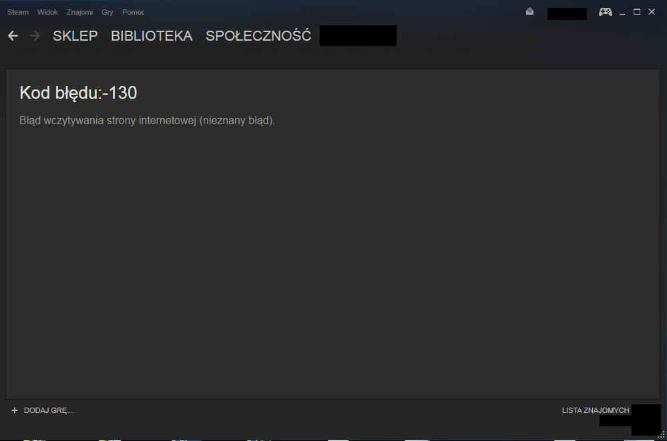Open the Pomoc menu
667x441 pixels.
[133, 12]
